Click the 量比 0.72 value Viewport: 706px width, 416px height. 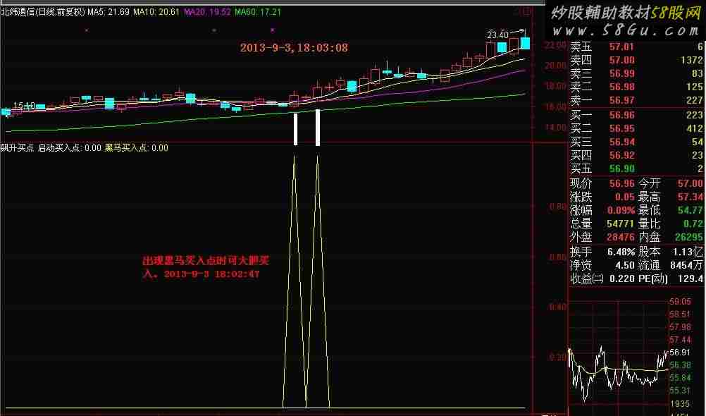(x=693, y=224)
